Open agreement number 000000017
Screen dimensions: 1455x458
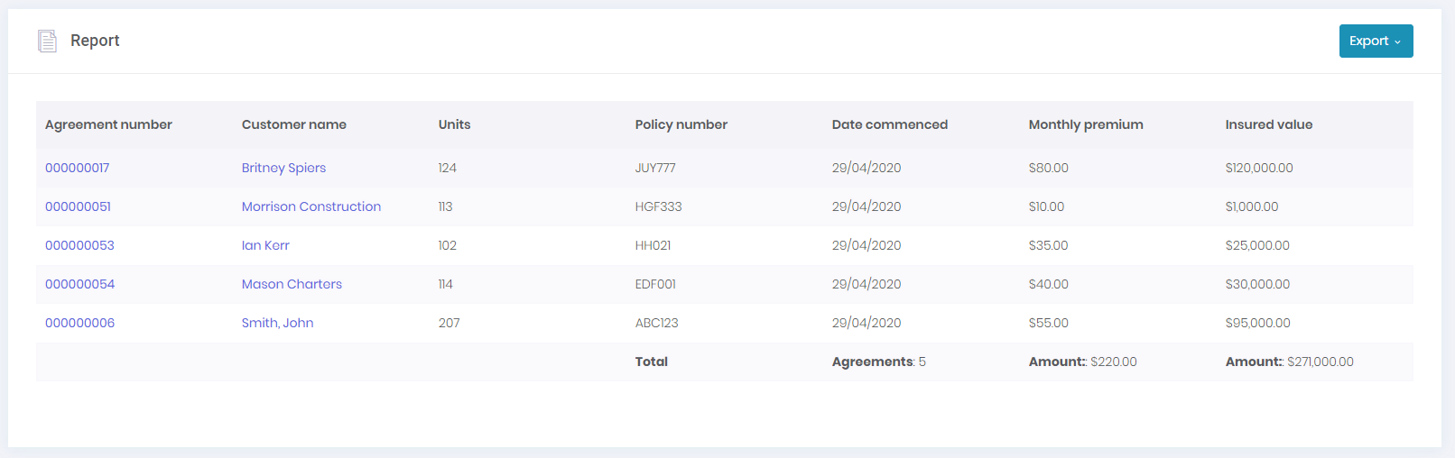click(x=78, y=168)
